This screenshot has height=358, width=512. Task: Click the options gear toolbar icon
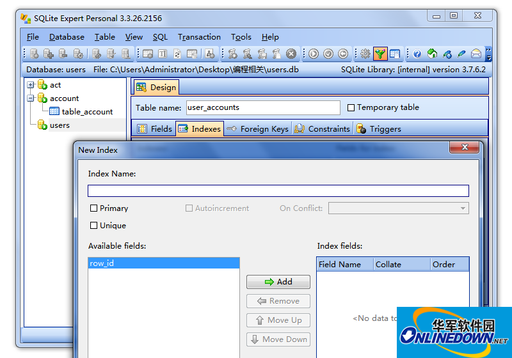(365, 54)
